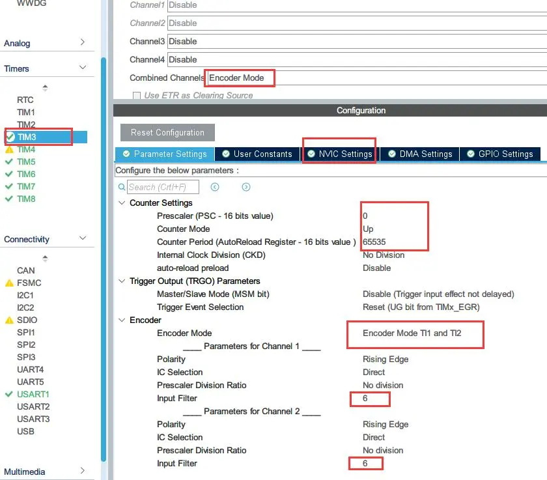Select TIM8 in the Timers list
This screenshot has width=547, height=480.
tap(26, 199)
